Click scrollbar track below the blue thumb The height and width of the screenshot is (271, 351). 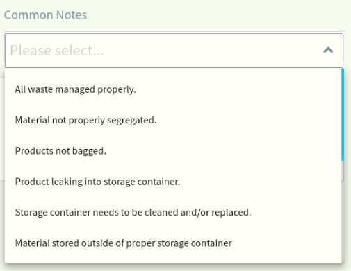(343, 211)
